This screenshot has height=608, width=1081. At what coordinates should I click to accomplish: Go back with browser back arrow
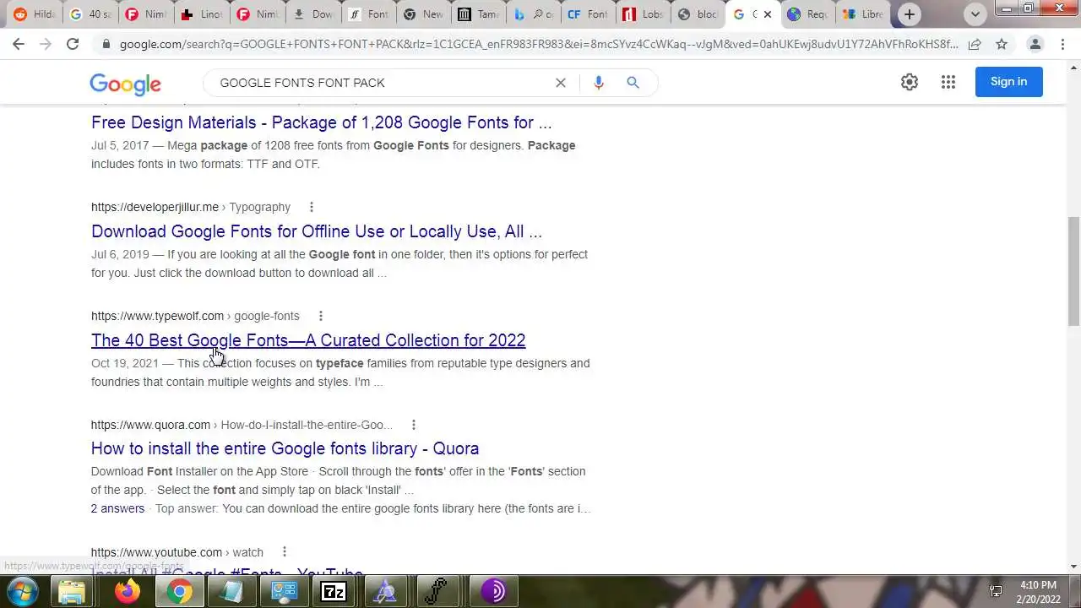19,44
